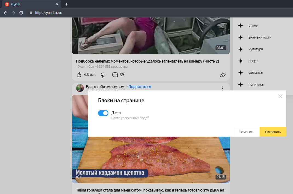The image size is (293, 194).
Task: Open a new browser tab
Action: (67, 4)
